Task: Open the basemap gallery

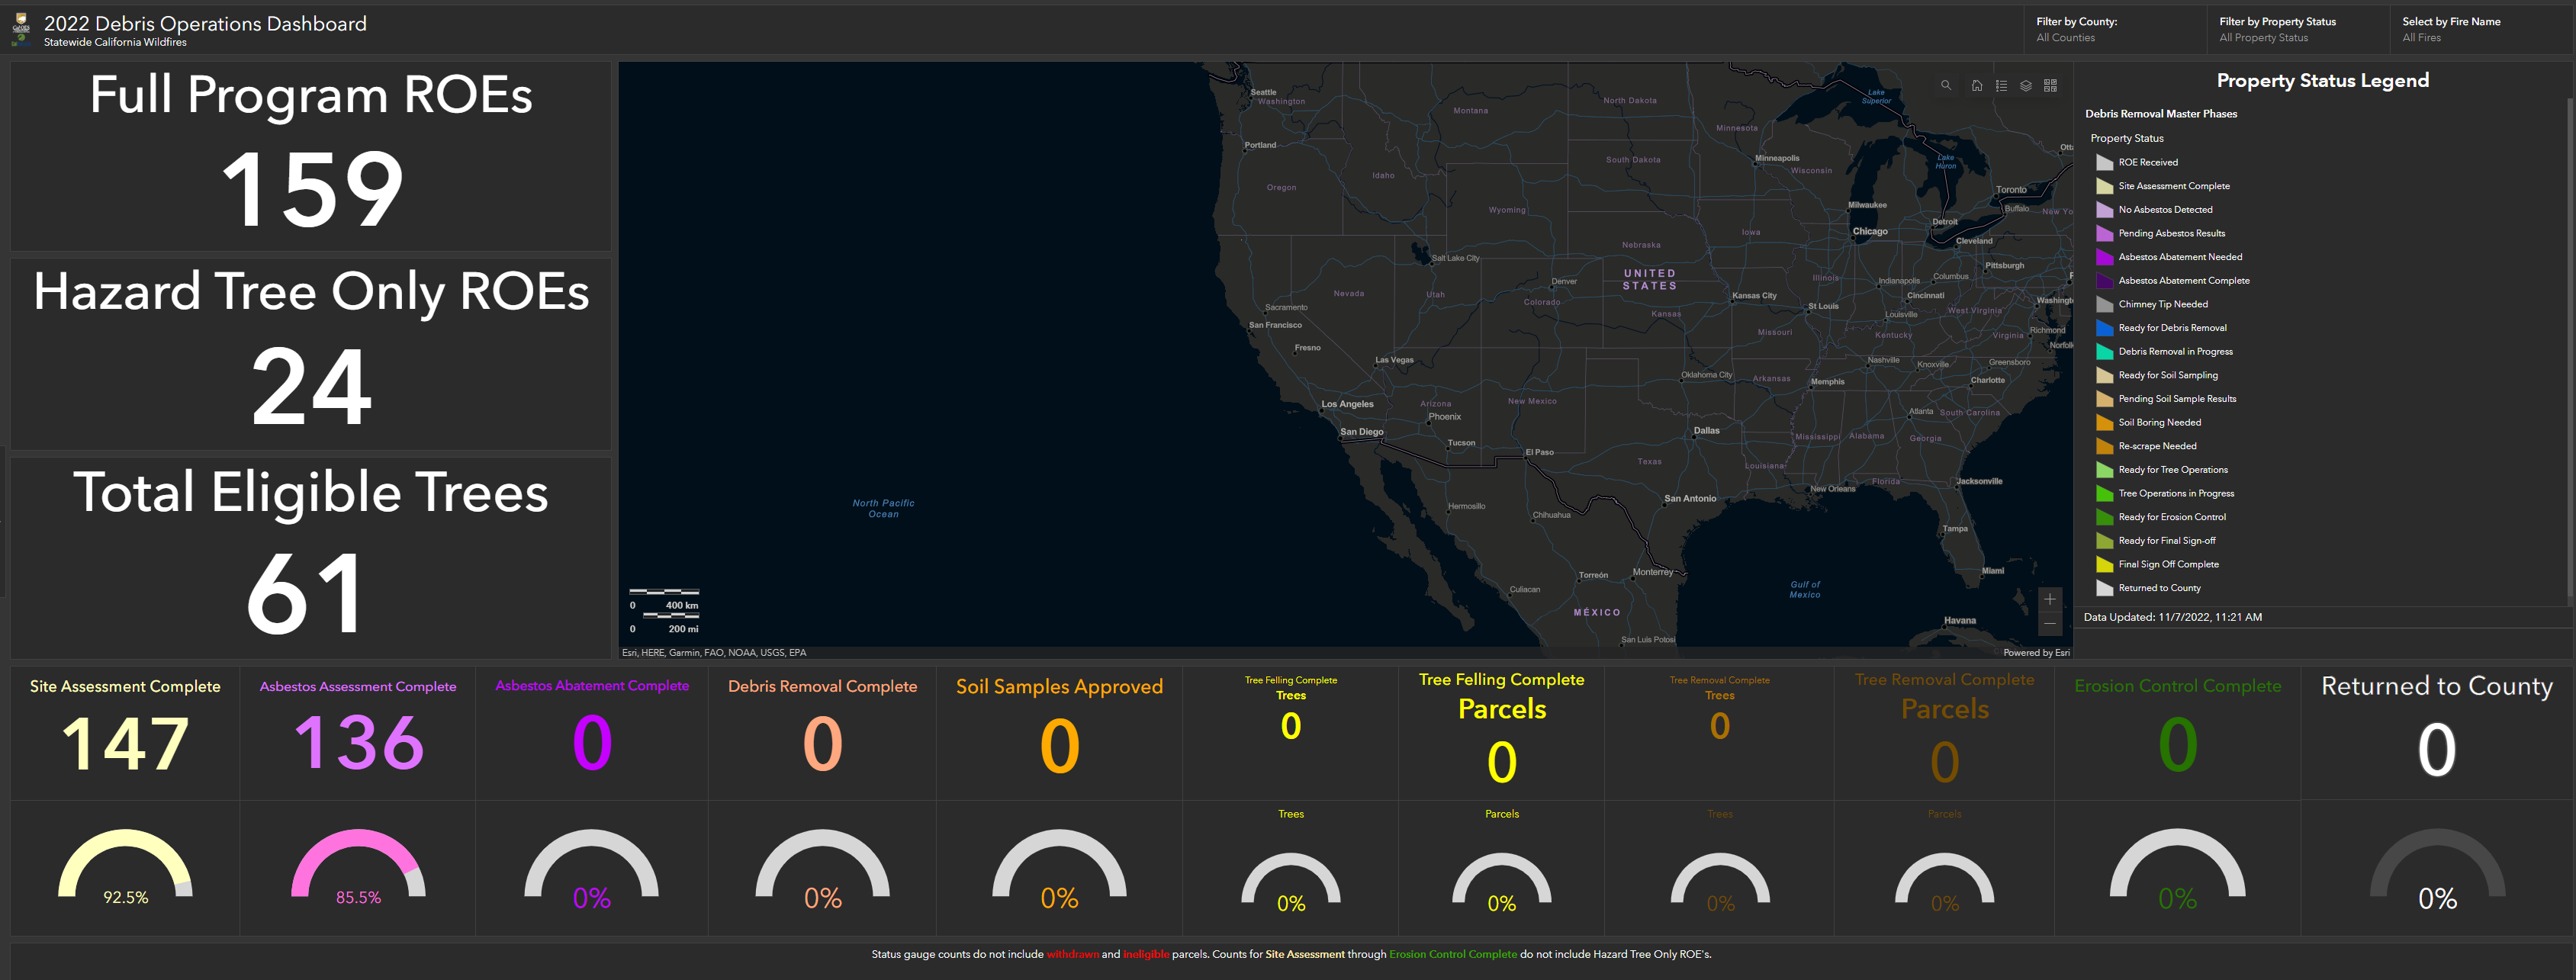Action: [2050, 86]
